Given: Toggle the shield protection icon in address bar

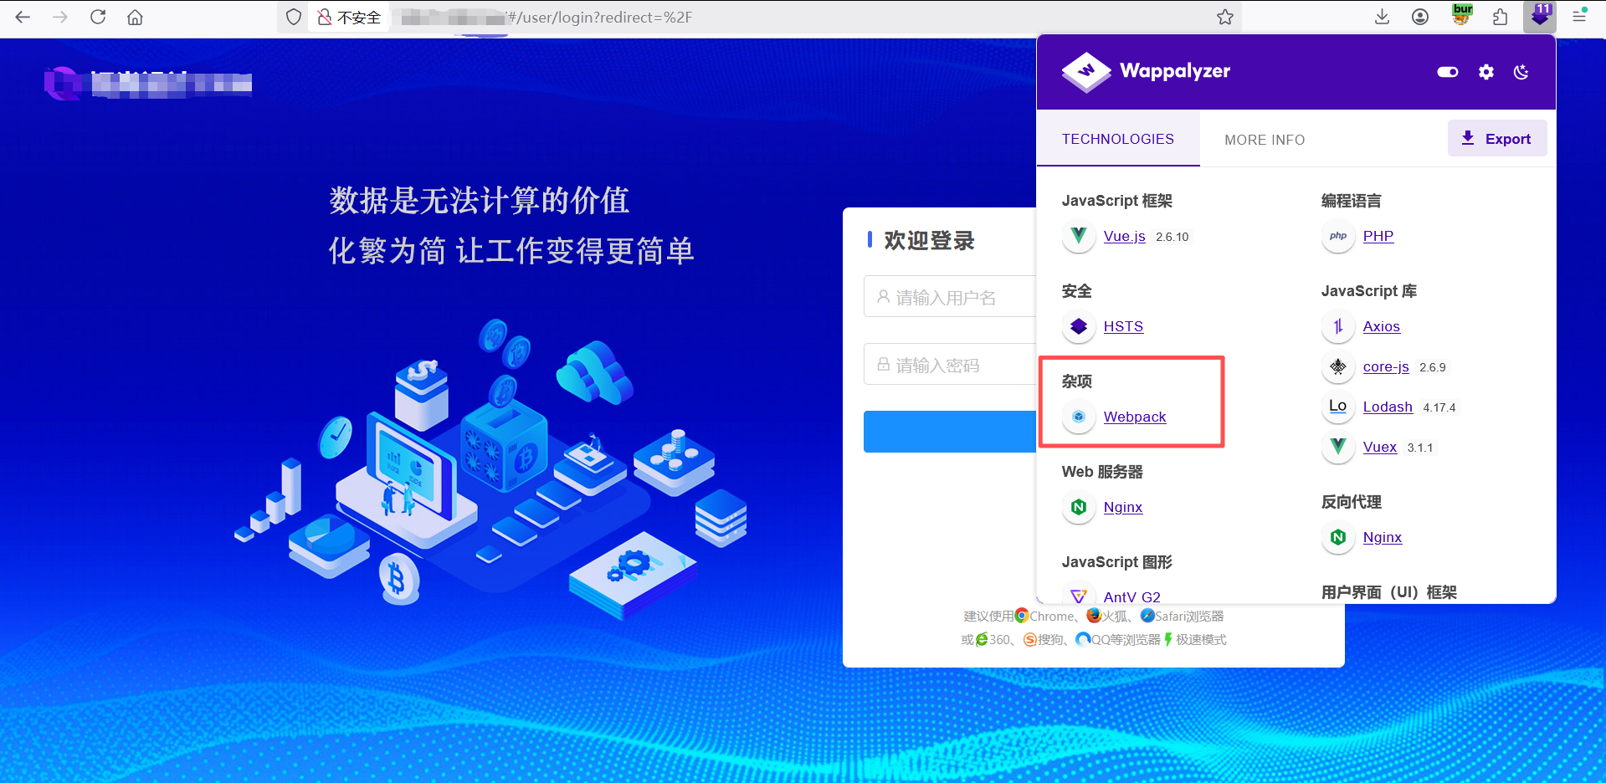Looking at the screenshot, I should (x=293, y=17).
